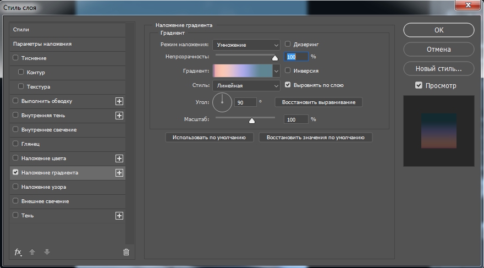Viewport: 484px width, 268px height.
Task: Click the Восстановить выравнивание button
Action: (x=318, y=102)
